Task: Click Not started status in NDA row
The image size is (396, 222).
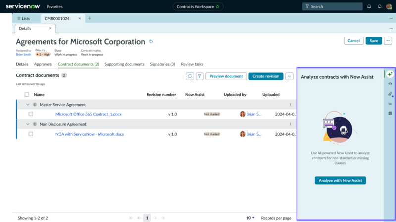Action: coord(212,134)
